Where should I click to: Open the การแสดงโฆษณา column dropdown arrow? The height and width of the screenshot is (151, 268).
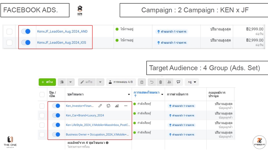pyautogui.click(x=162, y=94)
